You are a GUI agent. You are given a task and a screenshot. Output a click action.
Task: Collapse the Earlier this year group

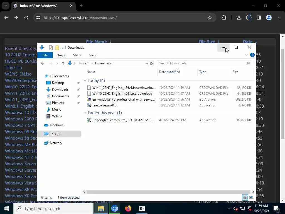point(85,113)
